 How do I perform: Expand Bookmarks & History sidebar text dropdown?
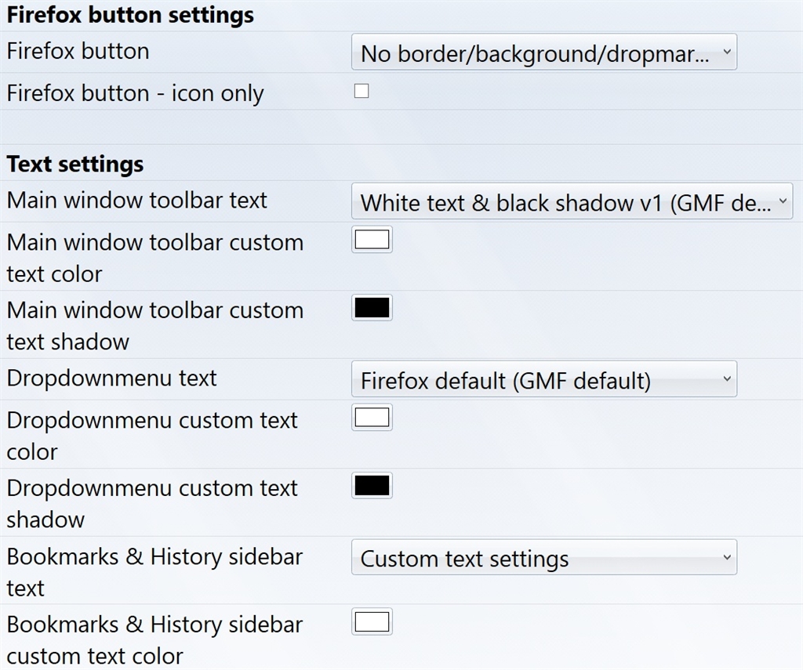point(543,557)
